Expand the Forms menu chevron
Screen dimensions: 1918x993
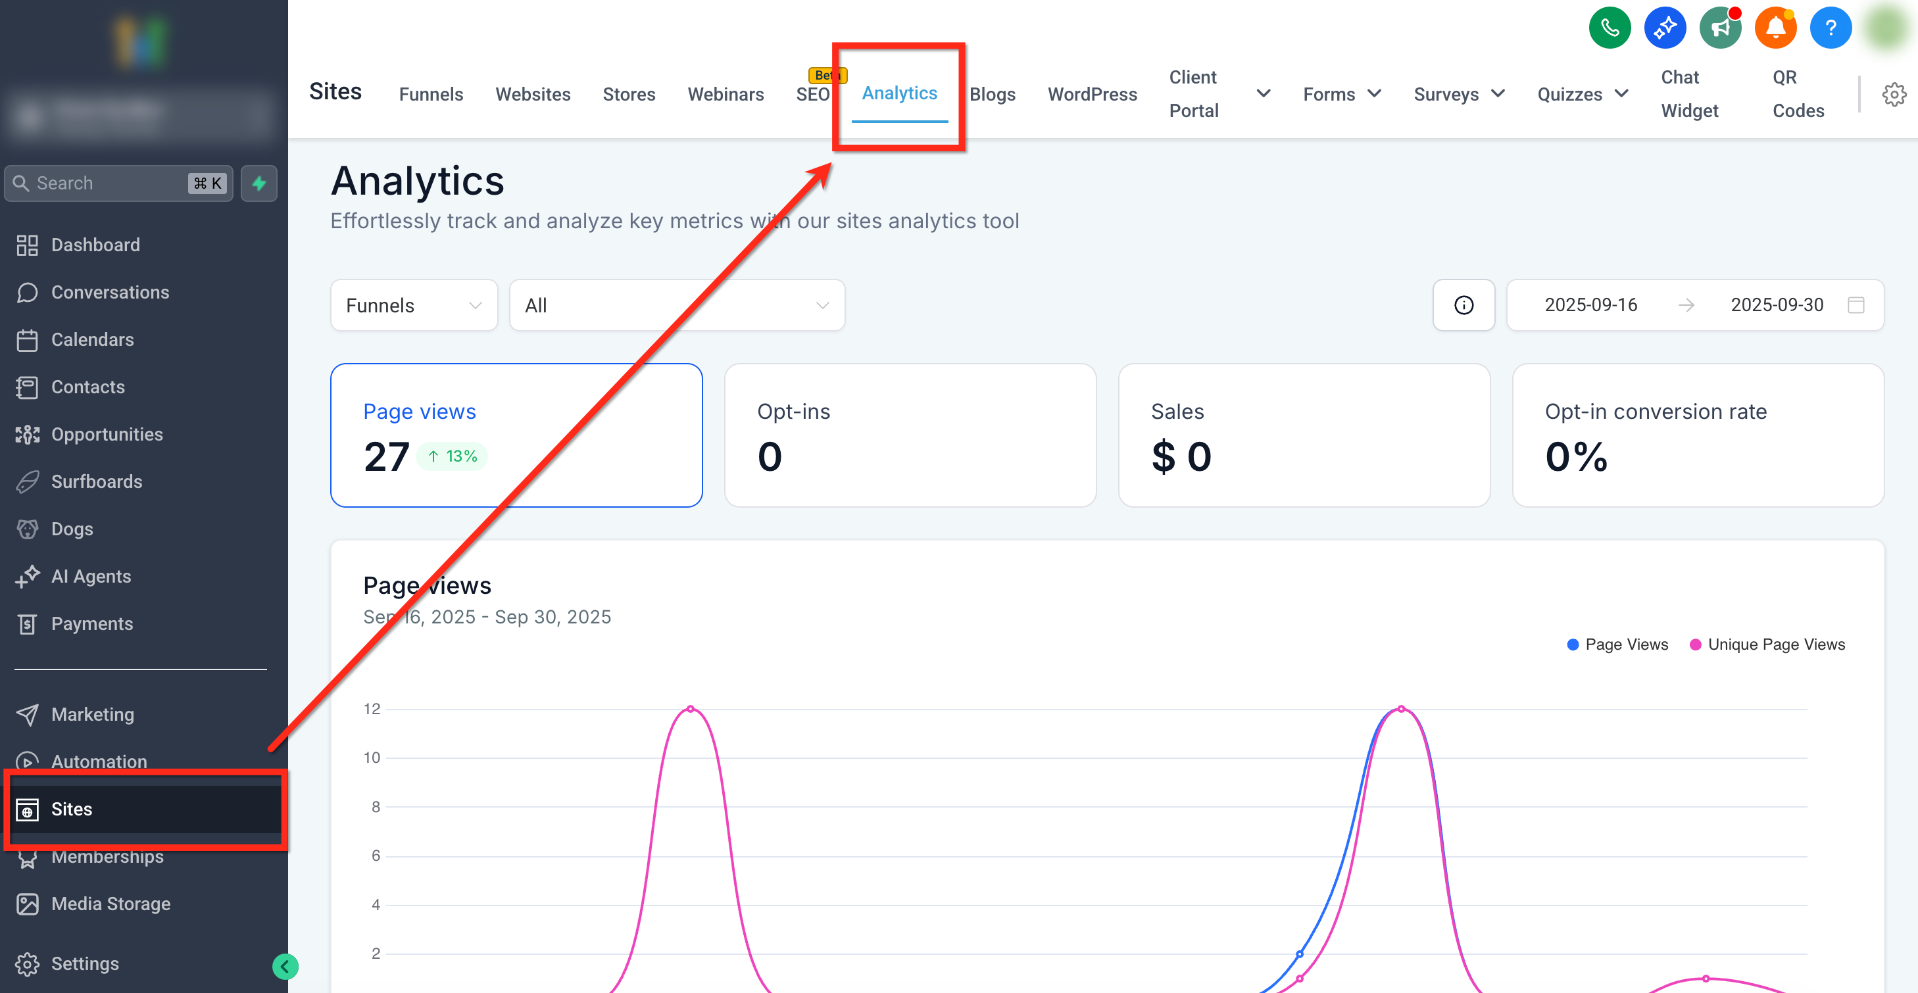1375,94
